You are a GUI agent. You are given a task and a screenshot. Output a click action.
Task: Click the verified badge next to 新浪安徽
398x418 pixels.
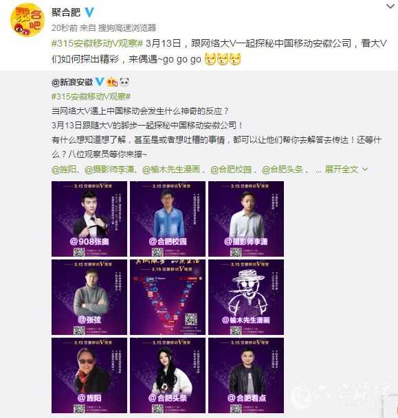tap(100, 82)
